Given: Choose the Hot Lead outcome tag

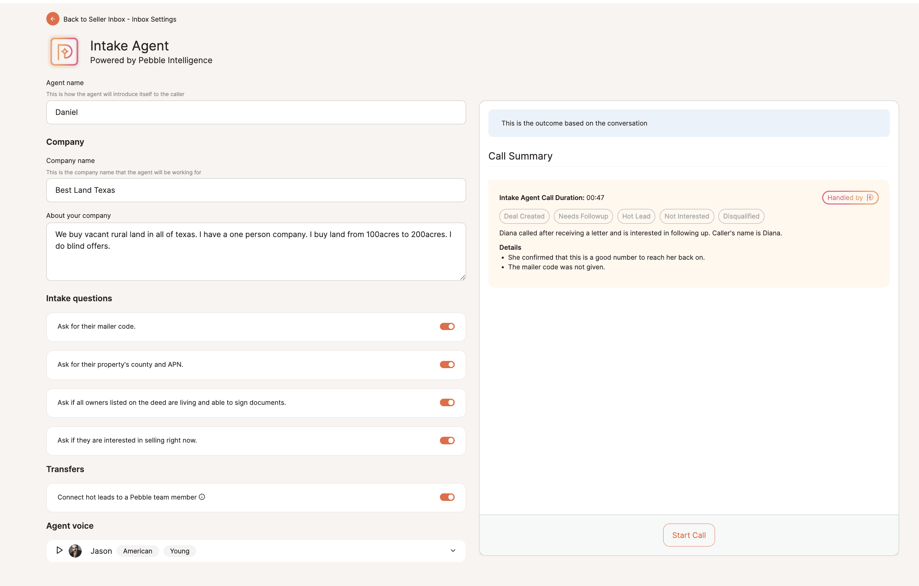Looking at the screenshot, I should pos(636,216).
